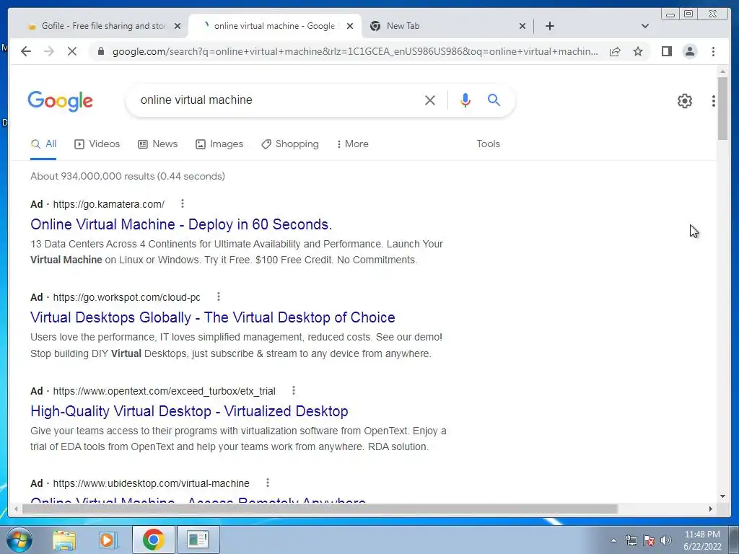739x554 pixels.
Task: Expand the tab search chevron
Action: pyautogui.click(x=645, y=26)
